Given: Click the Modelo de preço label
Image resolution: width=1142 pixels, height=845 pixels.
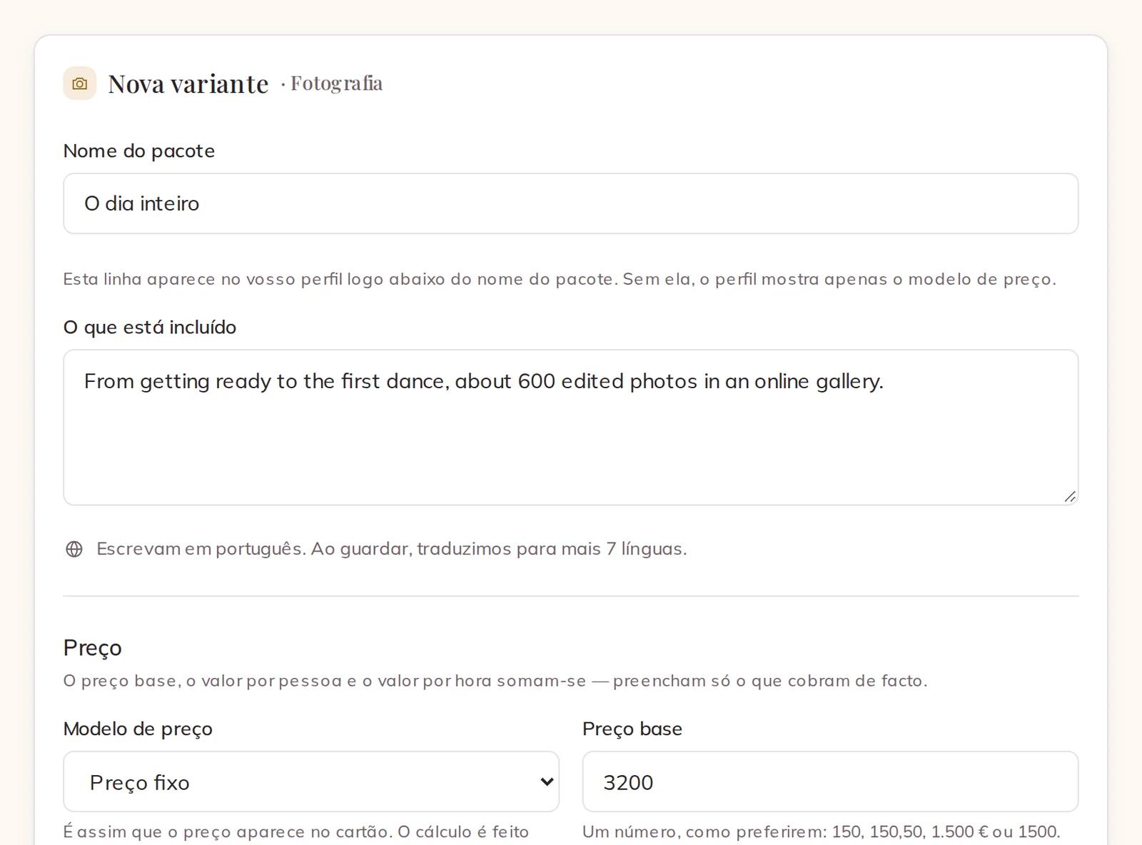Looking at the screenshot, I should (x=138, y=729).
